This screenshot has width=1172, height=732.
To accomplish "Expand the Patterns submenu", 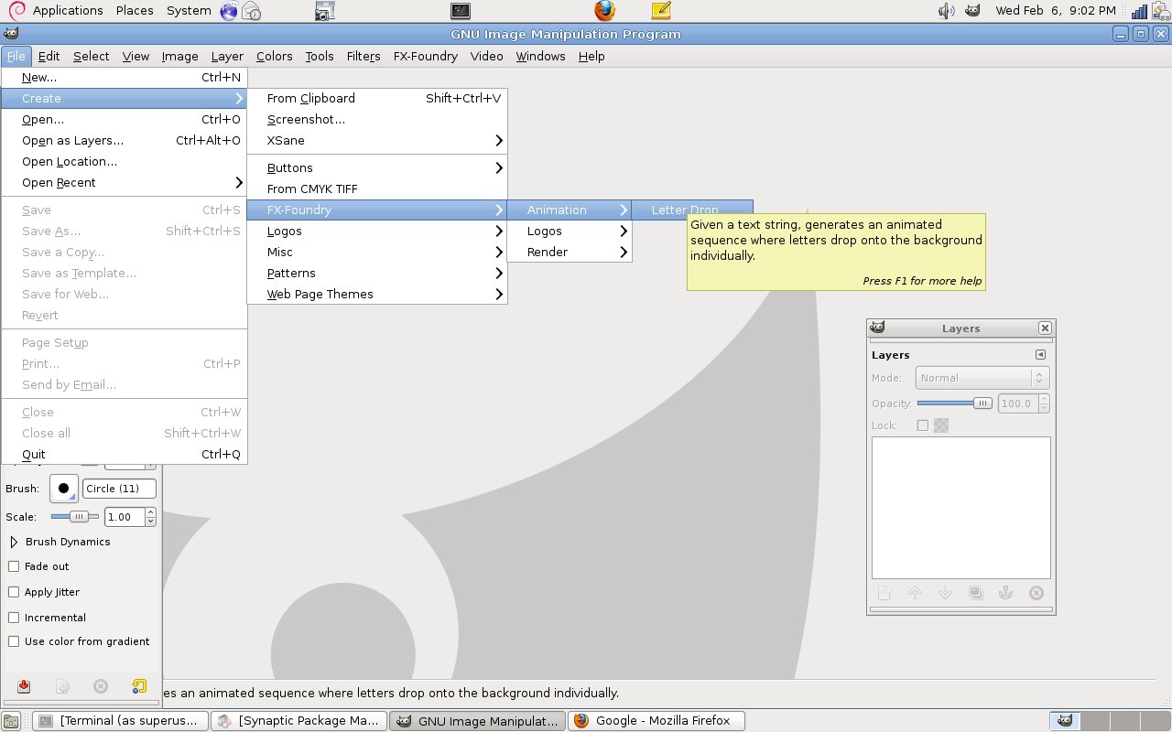I will click(377, 273).
